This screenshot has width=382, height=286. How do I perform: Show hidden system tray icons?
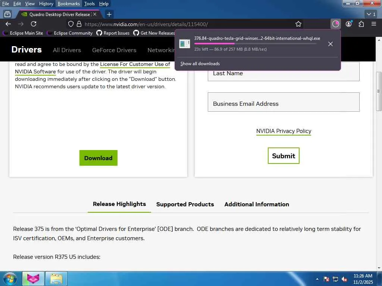[x=317, y=279]
